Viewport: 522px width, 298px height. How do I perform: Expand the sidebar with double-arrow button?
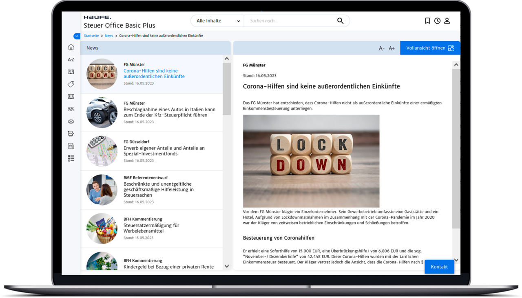coord(77,36)
